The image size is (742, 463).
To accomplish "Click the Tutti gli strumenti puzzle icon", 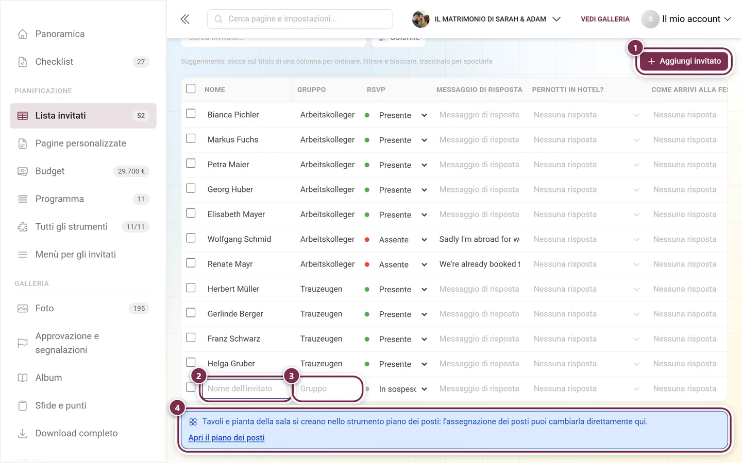I will pyautogui.click(x=23, y=227).
